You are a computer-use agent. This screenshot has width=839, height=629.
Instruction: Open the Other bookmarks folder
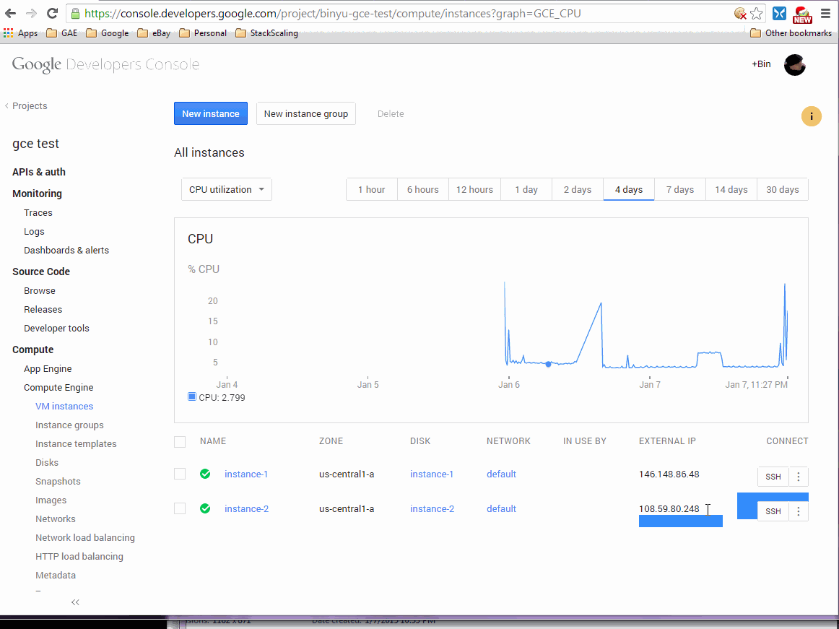coord(791,33)
